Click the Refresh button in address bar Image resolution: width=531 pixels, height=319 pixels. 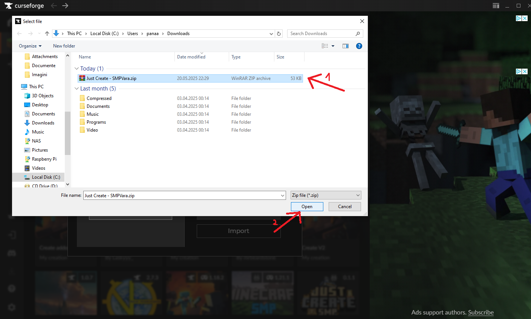[x=279, y=34]
